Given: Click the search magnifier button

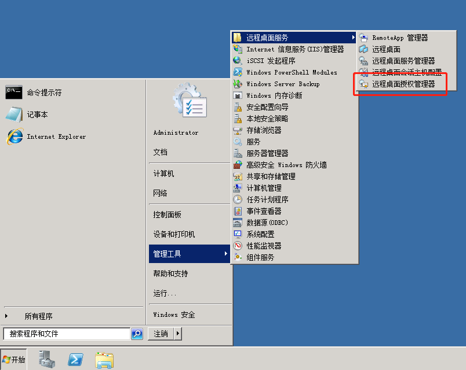Looking at the screenshot, I should [x=137, y=334].
